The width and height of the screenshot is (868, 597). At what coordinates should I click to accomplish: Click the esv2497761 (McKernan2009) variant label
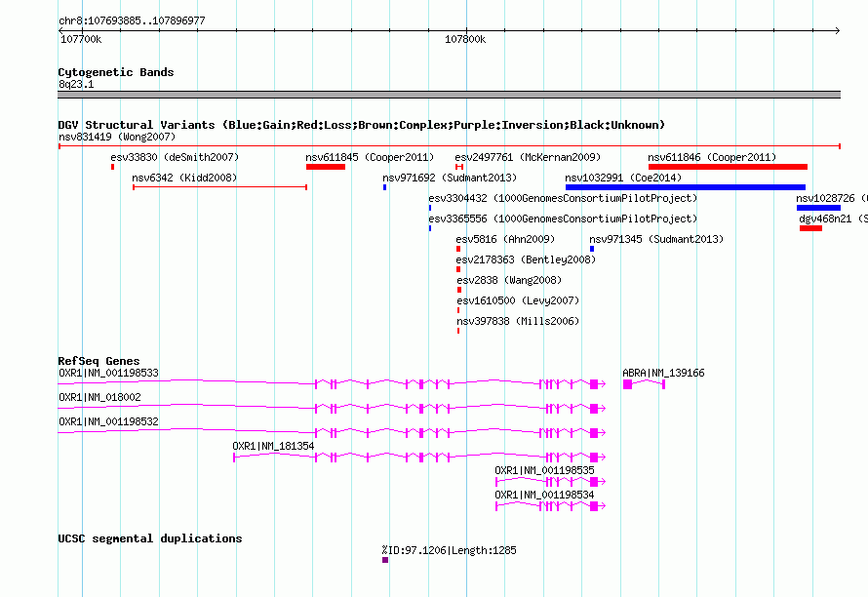tap(528, 157)
